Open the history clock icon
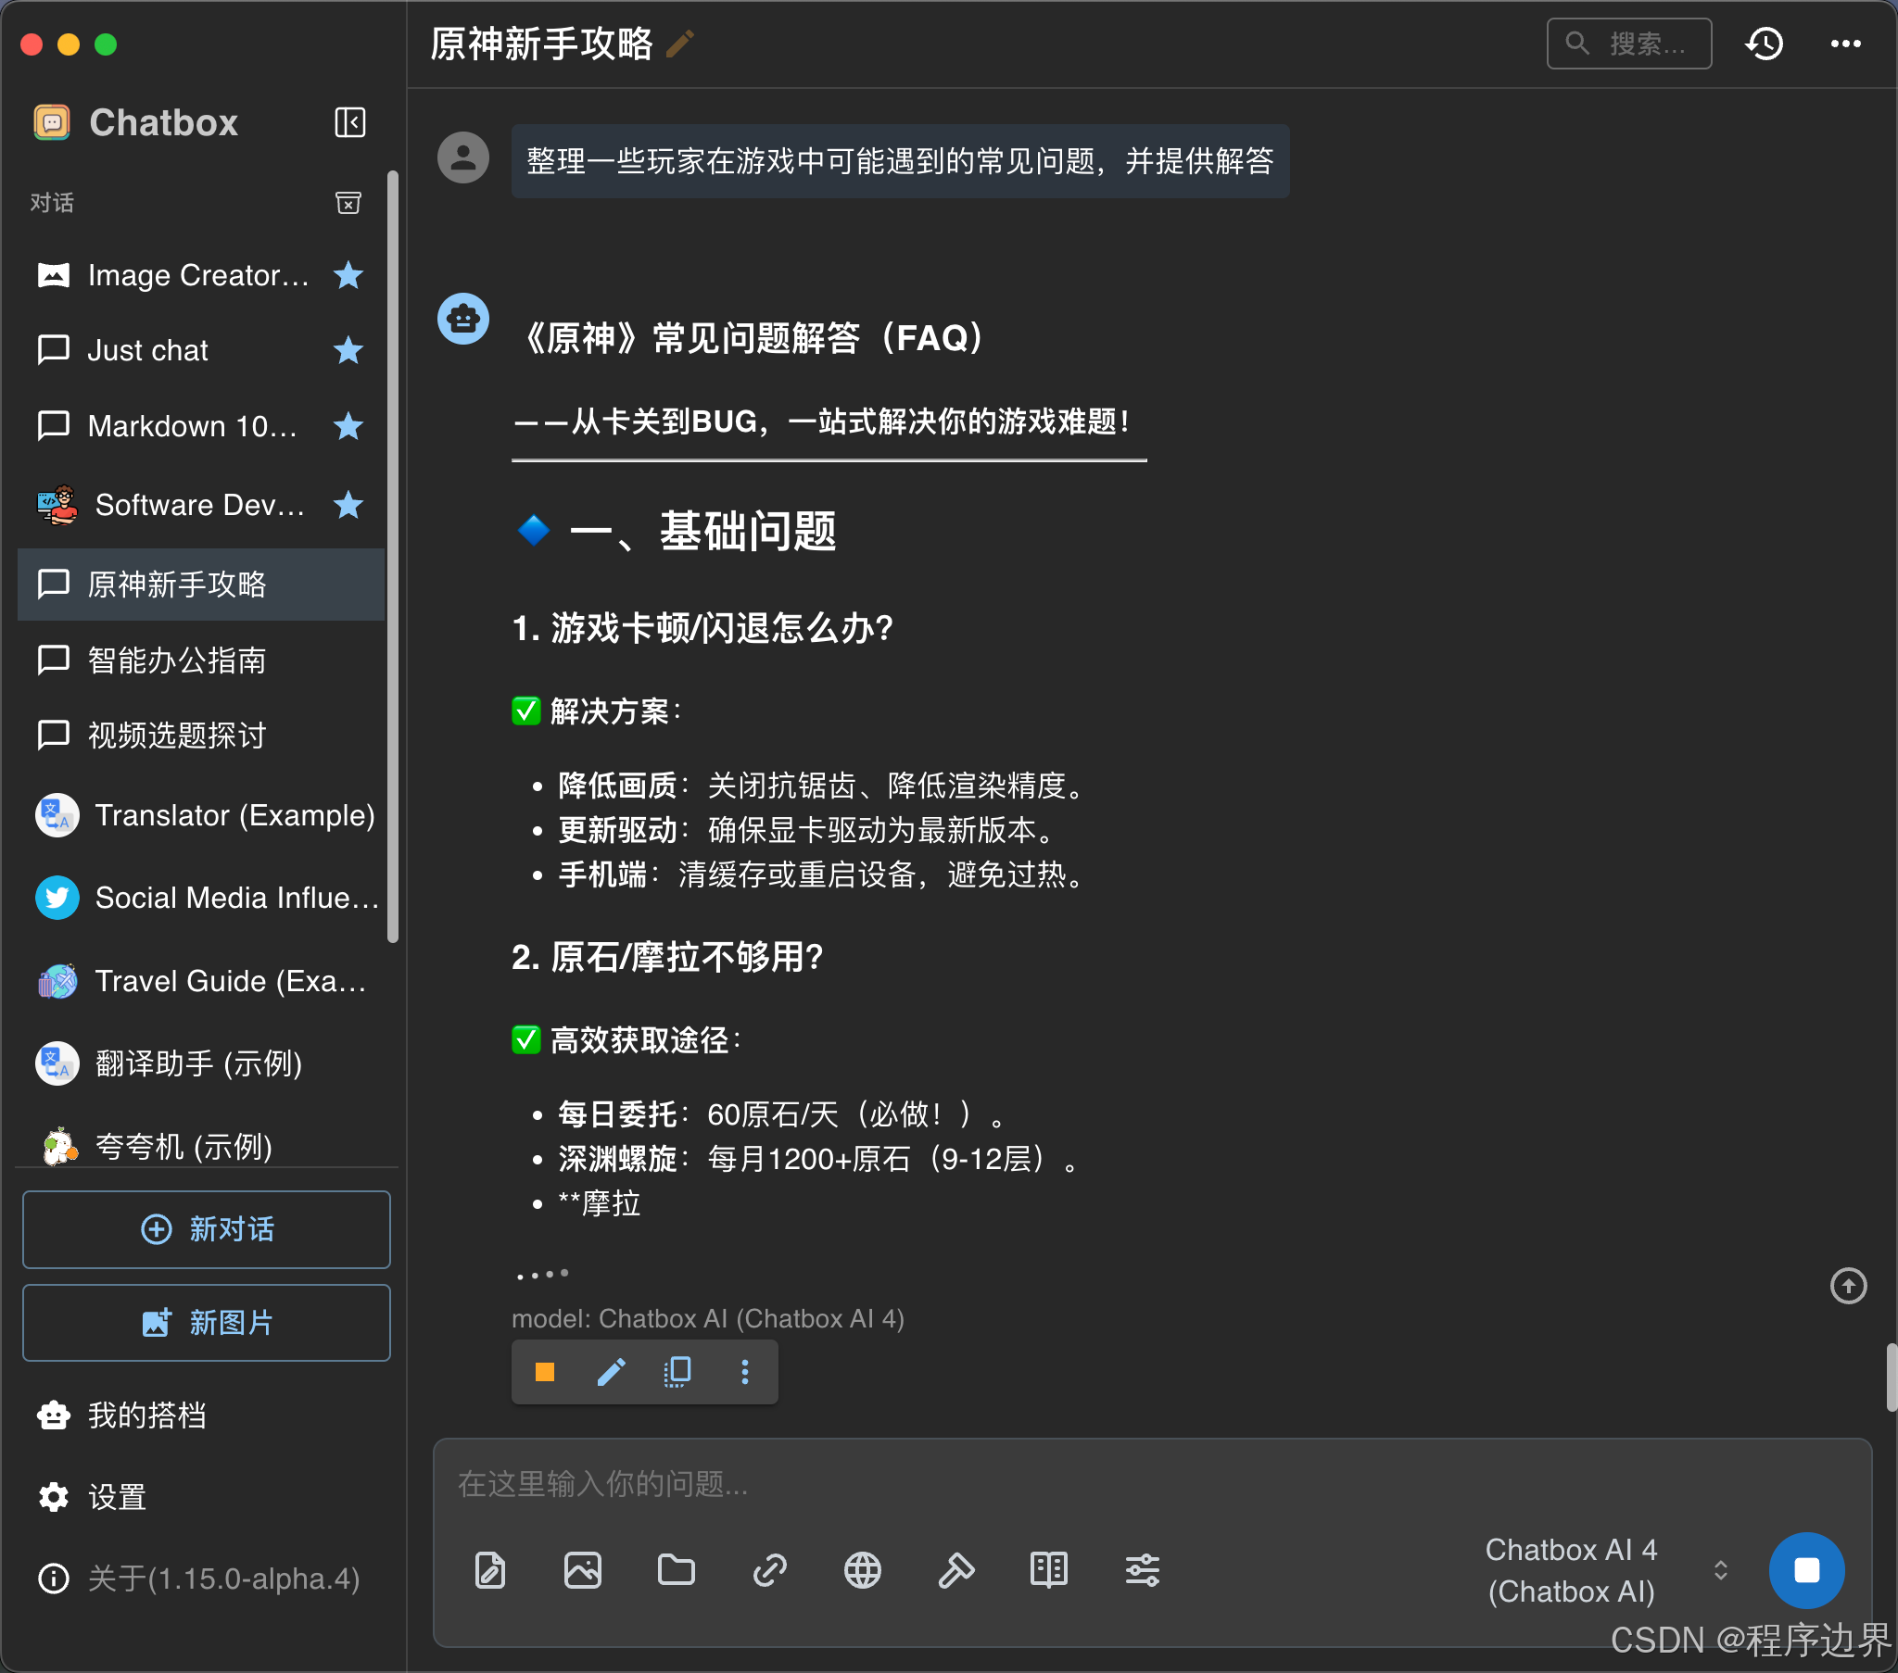Image resolution: width=1898 pixels, height=1673 pixels. tap(1765, 44)
